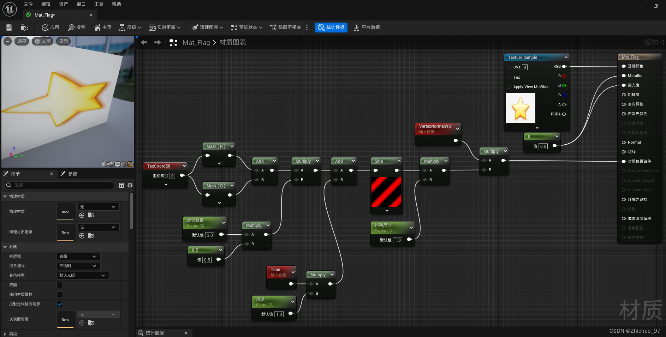Open the viewport options hamburger menu
666x337 pixels.
coord(7,41)
